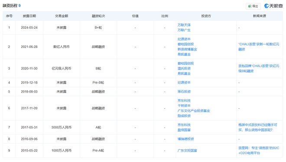Open investor link 博瑞德投资
Image resolution: width=286 pixels, height=162 pixels.
coord(185,139)
